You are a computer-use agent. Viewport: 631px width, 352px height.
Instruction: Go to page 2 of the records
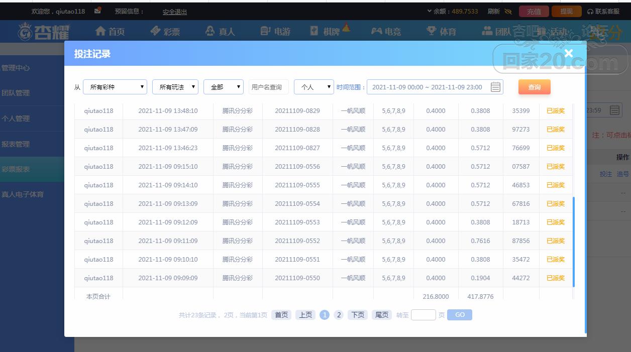[339, 315]
